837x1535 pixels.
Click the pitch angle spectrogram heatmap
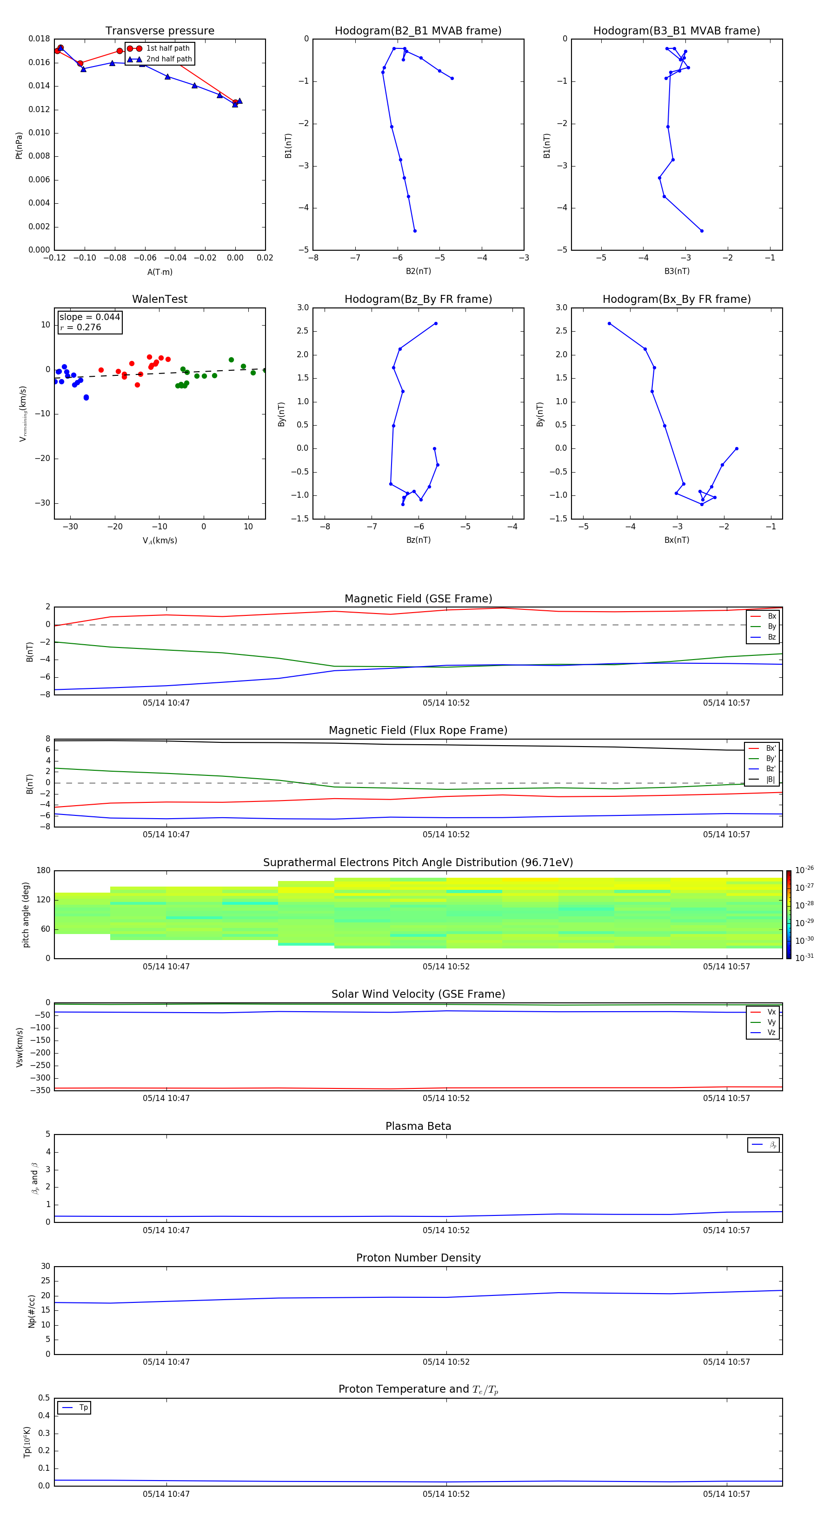418,914
